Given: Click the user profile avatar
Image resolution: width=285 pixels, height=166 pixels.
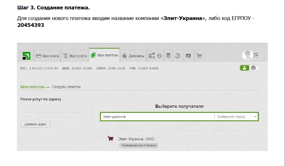Looking at the screenshot, I should (247, 55).
